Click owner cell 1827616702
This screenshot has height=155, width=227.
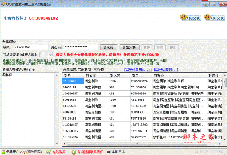tap(141, 125)
